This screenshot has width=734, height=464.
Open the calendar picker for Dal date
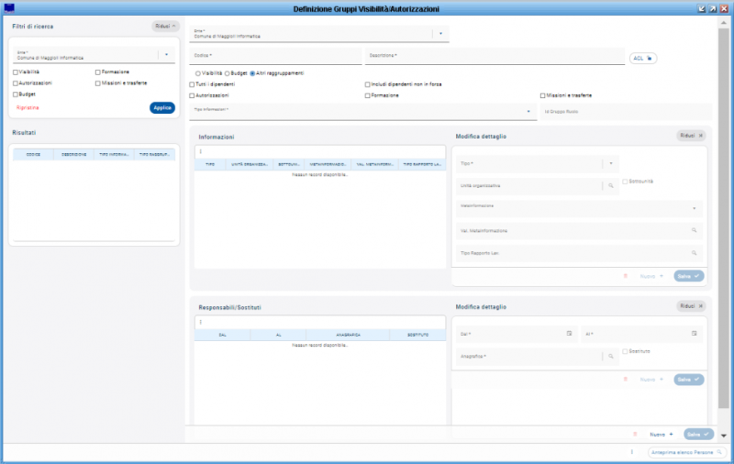[x=569, y=333]
